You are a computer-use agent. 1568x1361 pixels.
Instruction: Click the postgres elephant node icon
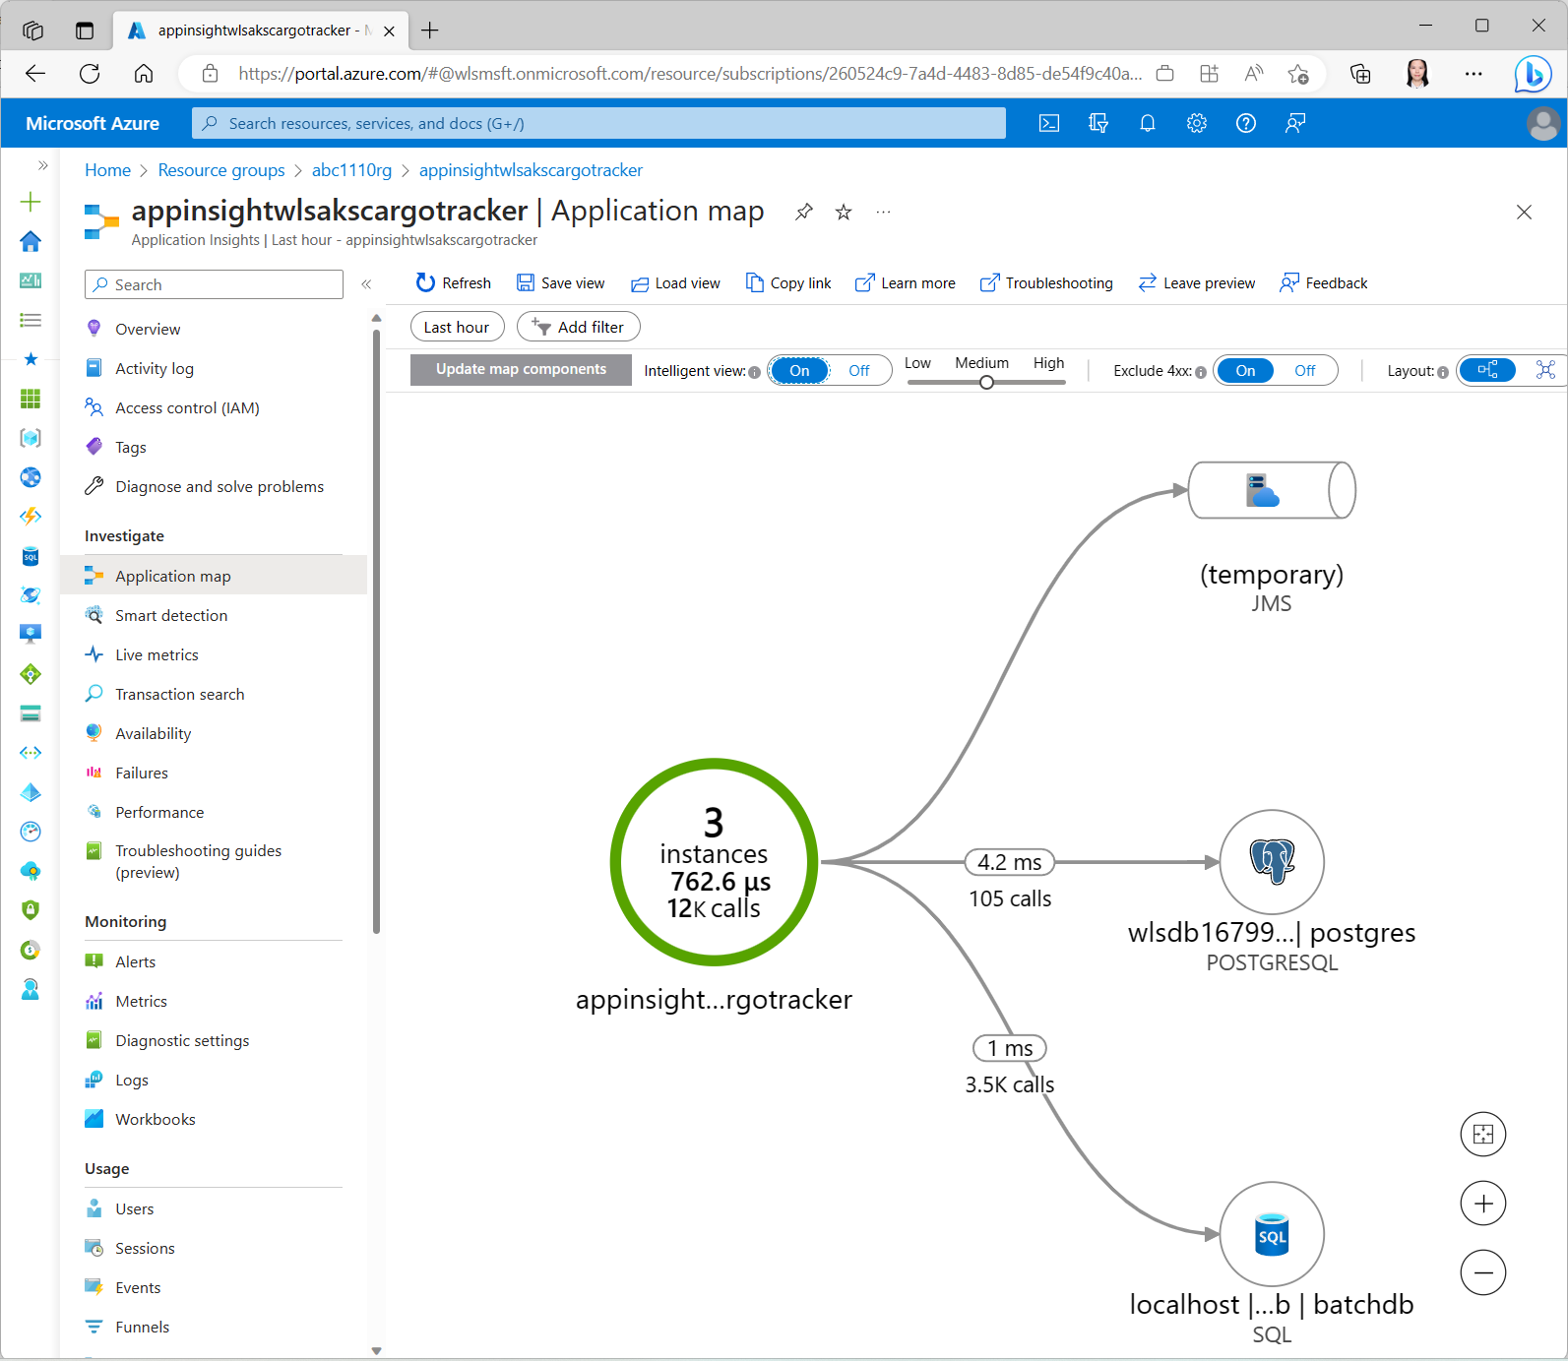[x=1272, y=862]
